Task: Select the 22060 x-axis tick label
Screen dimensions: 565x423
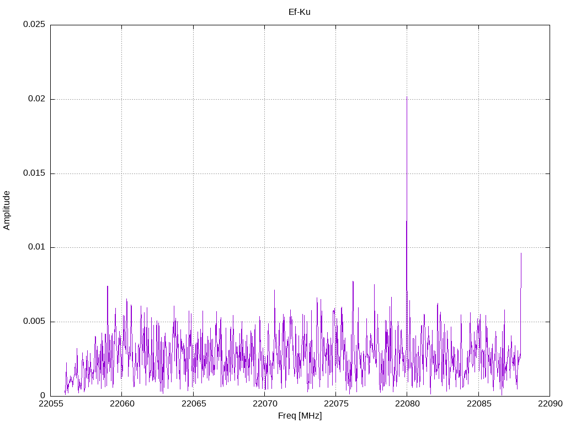Action: pyautogui.click(x=121, y=404)
